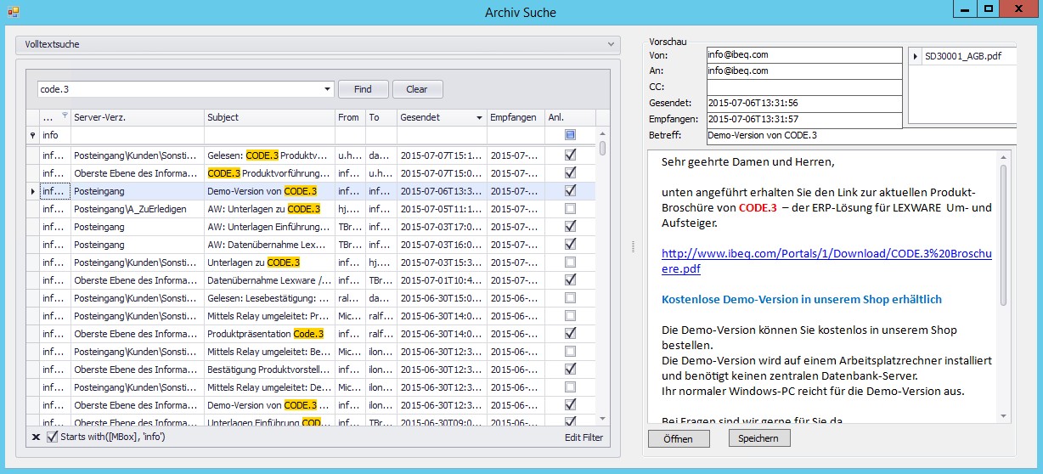
Task: Toggle attachment checkbox for 'AW: Unterlagen zu CODE.3' row
Action: (570, 209)
